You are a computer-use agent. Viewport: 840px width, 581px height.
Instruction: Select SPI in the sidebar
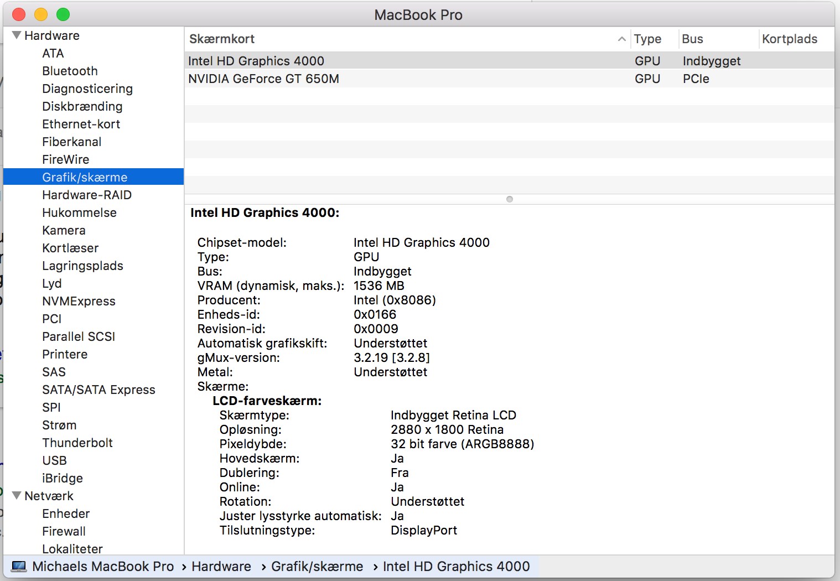51,407
